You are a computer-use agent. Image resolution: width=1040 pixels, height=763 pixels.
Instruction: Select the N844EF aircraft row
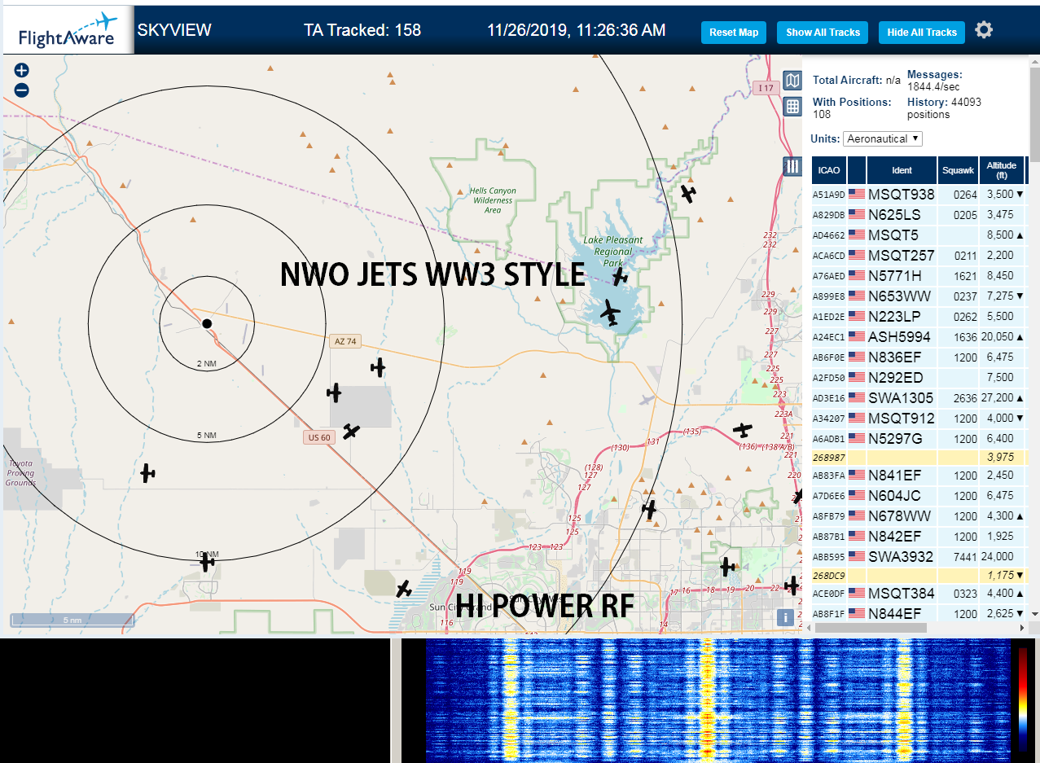point(919,613)
